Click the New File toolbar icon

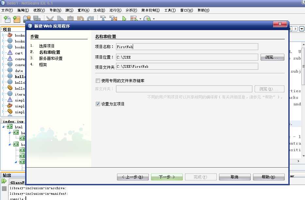point(7,19)
